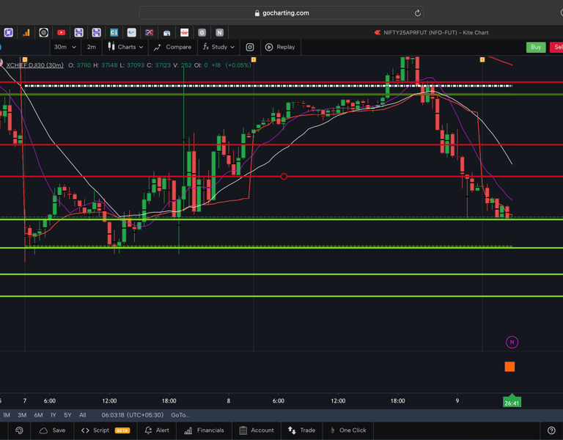Select the 2m interval button

[x=92, y=47]
